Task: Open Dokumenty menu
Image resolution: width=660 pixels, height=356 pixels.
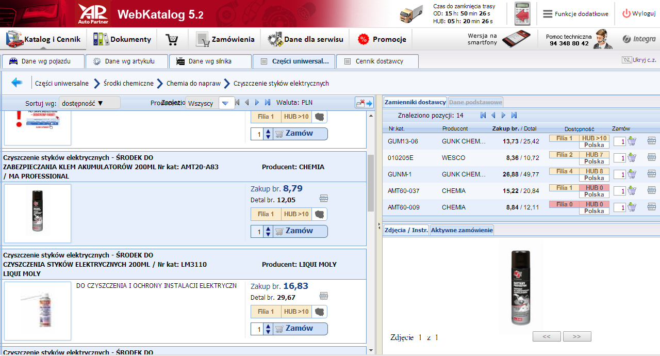Action: click(x=122, y=39)
